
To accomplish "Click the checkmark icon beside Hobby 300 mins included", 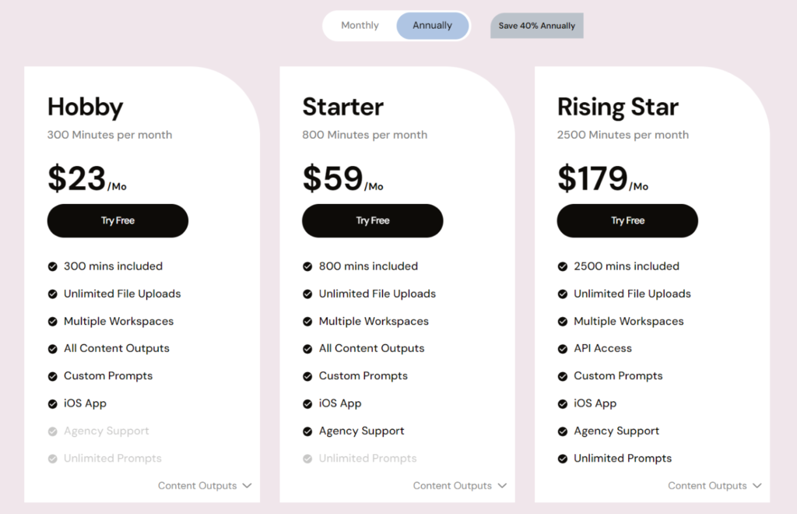I will coord(53,266).
